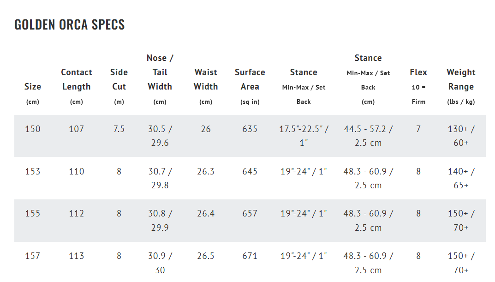Screen dimensions: 495x282
Task: Click the 635 surface area value
Action: (250, 129)
